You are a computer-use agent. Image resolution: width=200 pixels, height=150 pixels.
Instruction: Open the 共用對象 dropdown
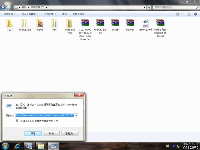(50, 14)
